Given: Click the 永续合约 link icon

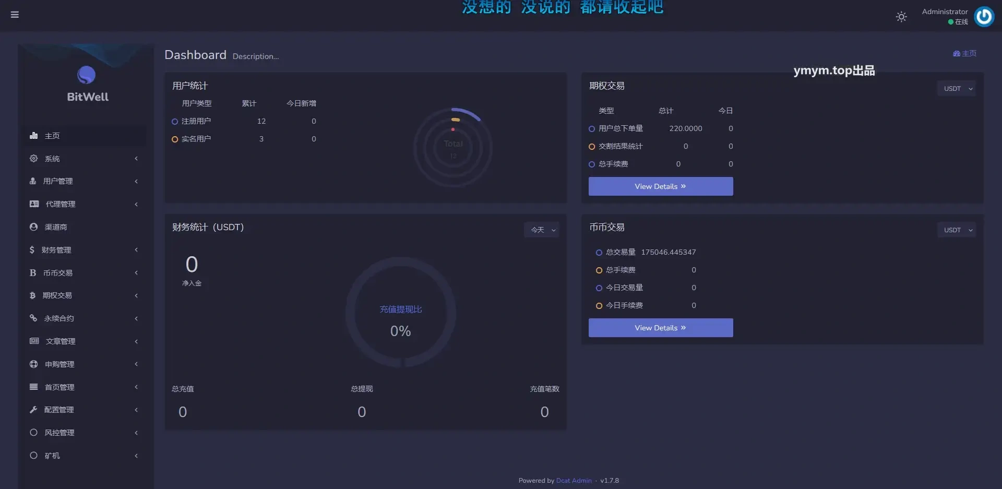Looking at the screenshot, I should pyautogui.click(x=33, y=318).
